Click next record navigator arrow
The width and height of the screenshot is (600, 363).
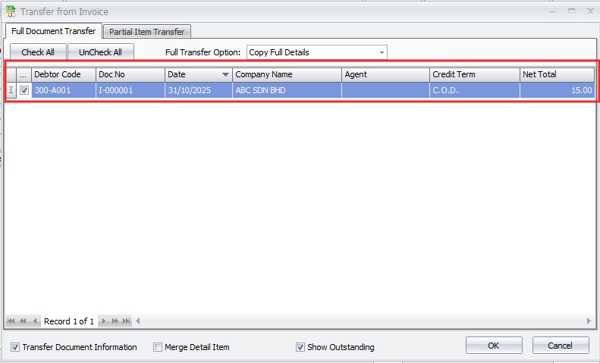103,321
